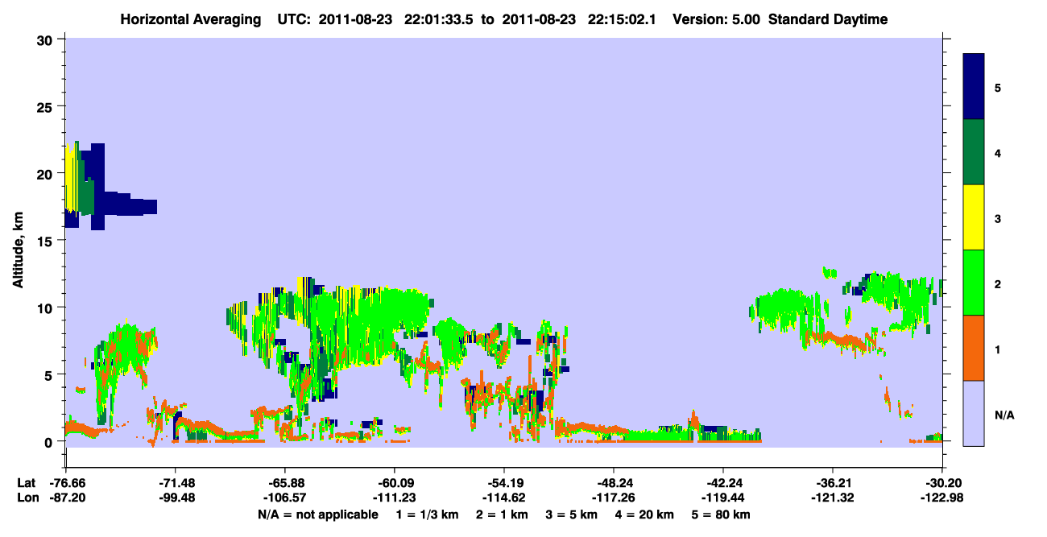Click longitude value -121.32
Screen dimensions: 1047x537
pos(833,498)
